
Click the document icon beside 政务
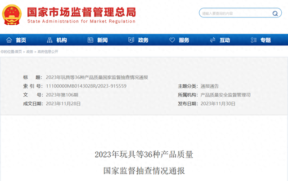click(x=131, y=40)
